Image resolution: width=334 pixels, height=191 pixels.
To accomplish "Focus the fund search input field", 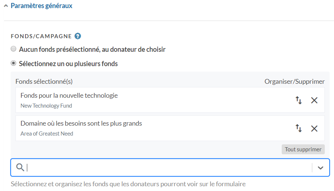I will point(166,167).
